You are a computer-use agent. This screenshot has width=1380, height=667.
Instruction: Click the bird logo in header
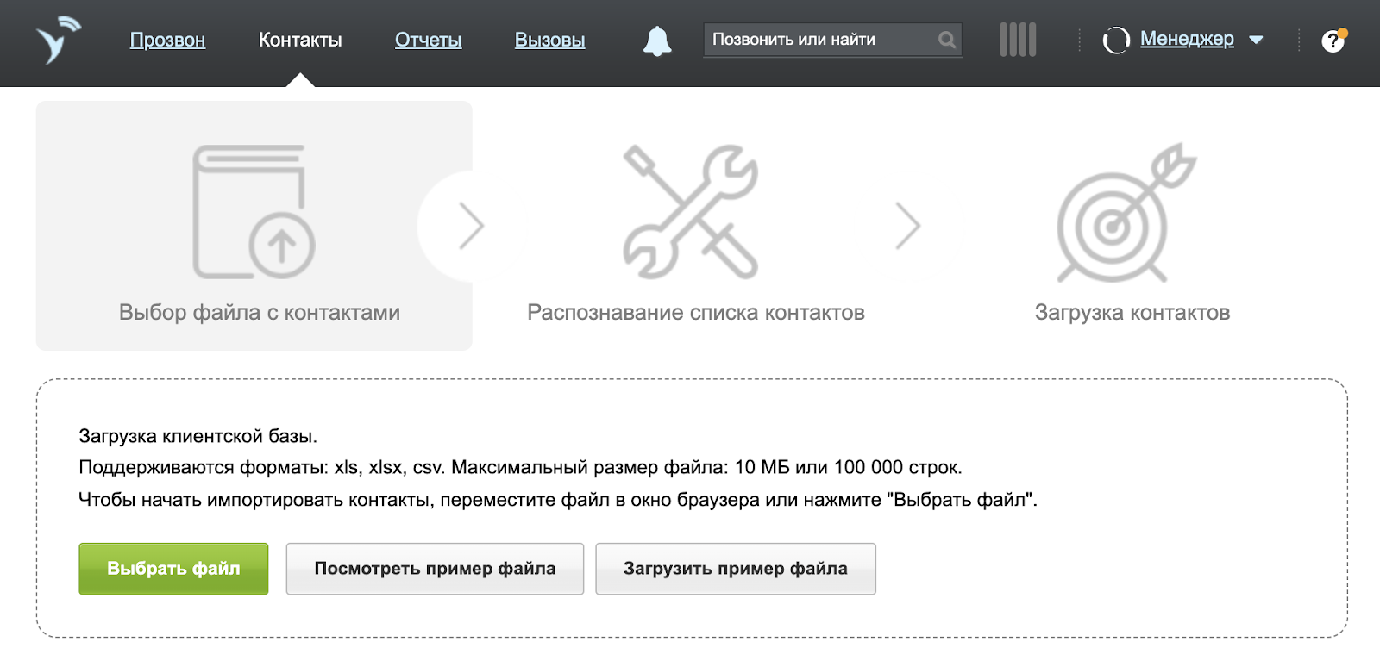coord(57,41)
